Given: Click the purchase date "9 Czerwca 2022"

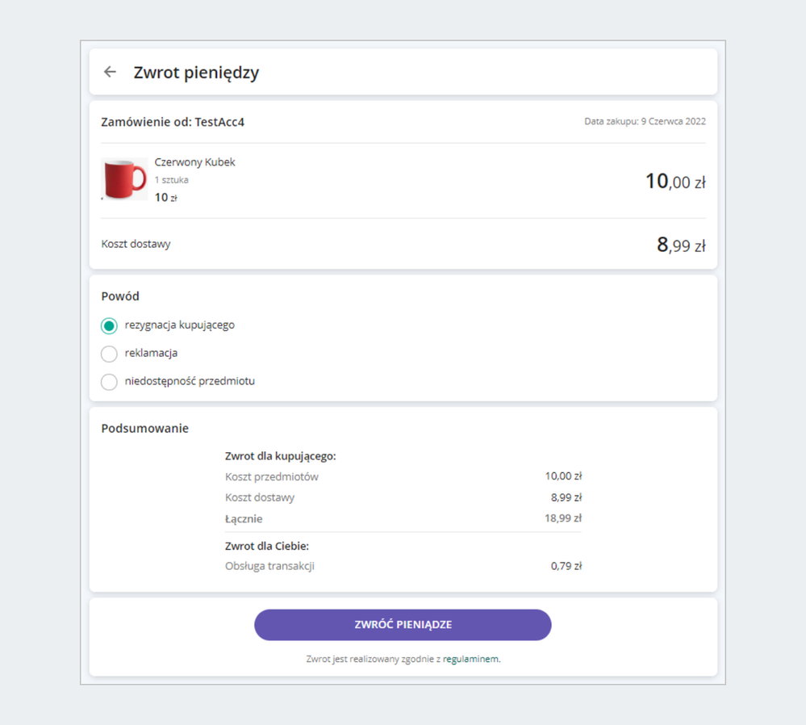Looking at the screenshot, I should tap(671, 121).
